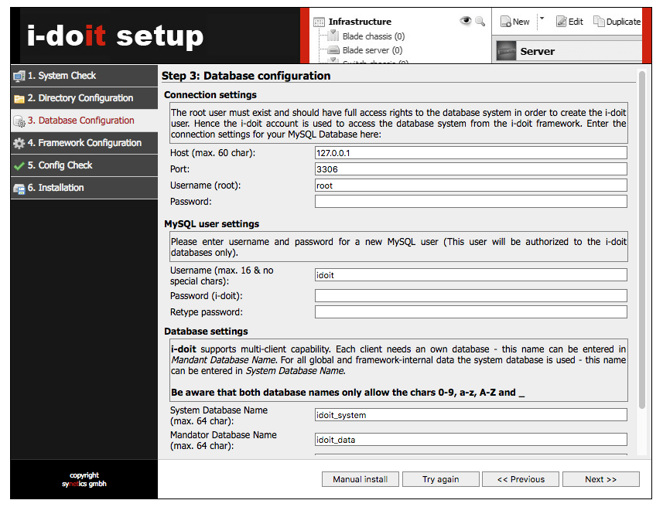Open step 1. System Check
Screen dimensions: 663x507
point(84,76)
